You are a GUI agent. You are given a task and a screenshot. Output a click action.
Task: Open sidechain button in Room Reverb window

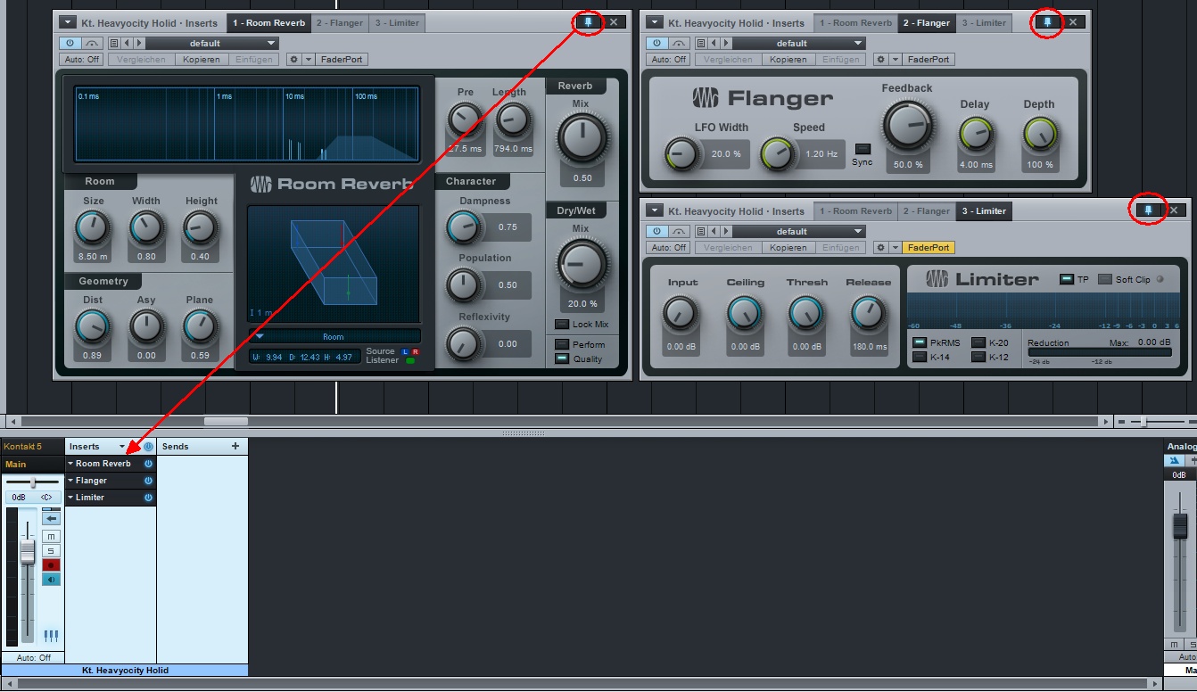[x=93, y=43]
